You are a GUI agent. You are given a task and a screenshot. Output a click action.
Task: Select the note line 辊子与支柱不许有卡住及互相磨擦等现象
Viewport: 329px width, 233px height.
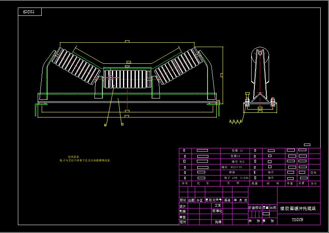(x=85, y=161)
